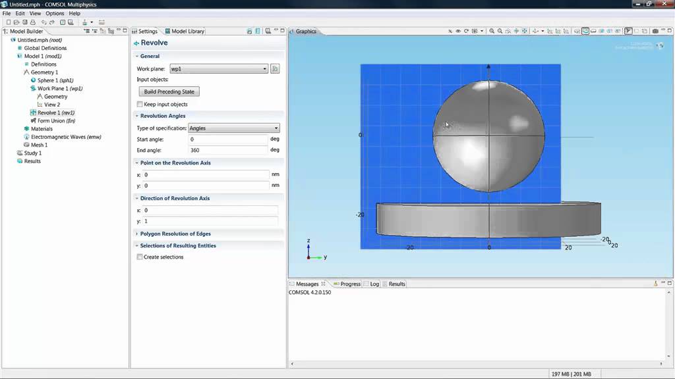Go to default 3D view
The height and width of the screenshot is (379, 675).
click(x=535, y=31)
